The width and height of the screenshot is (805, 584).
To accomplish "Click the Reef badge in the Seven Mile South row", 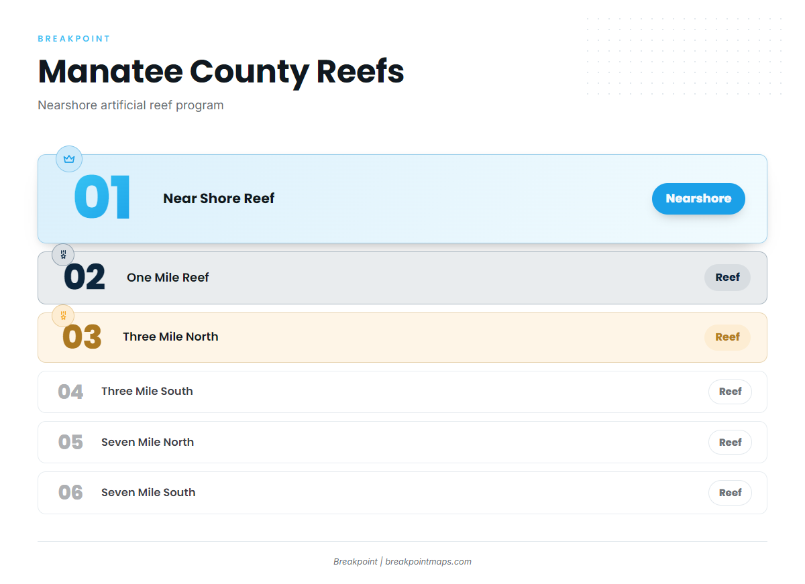I will click(x=730, y=493).
